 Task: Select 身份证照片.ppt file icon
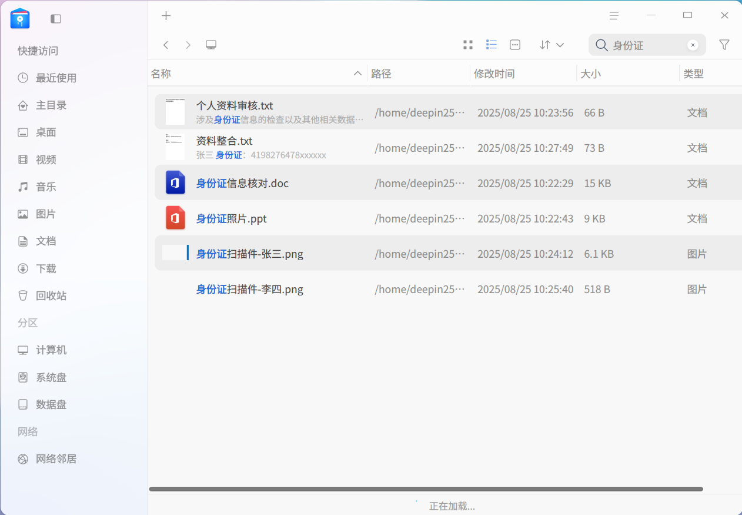point(175,218)
